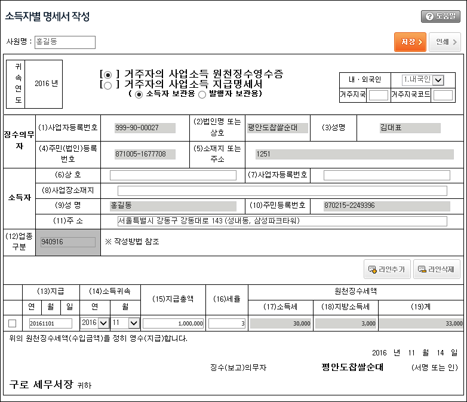
Task: Click the total 계 amount 33,000
Action: click(421, 324)
